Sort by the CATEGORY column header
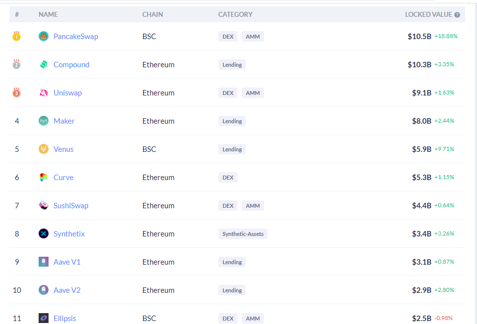The height and width of the screenshot is (324, 477). pos(235,14)
